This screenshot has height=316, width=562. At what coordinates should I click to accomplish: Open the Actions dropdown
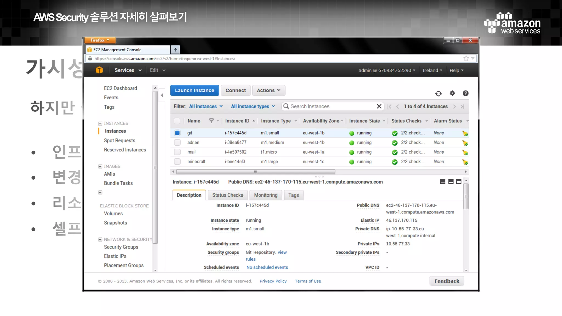(x=269, y=91)
